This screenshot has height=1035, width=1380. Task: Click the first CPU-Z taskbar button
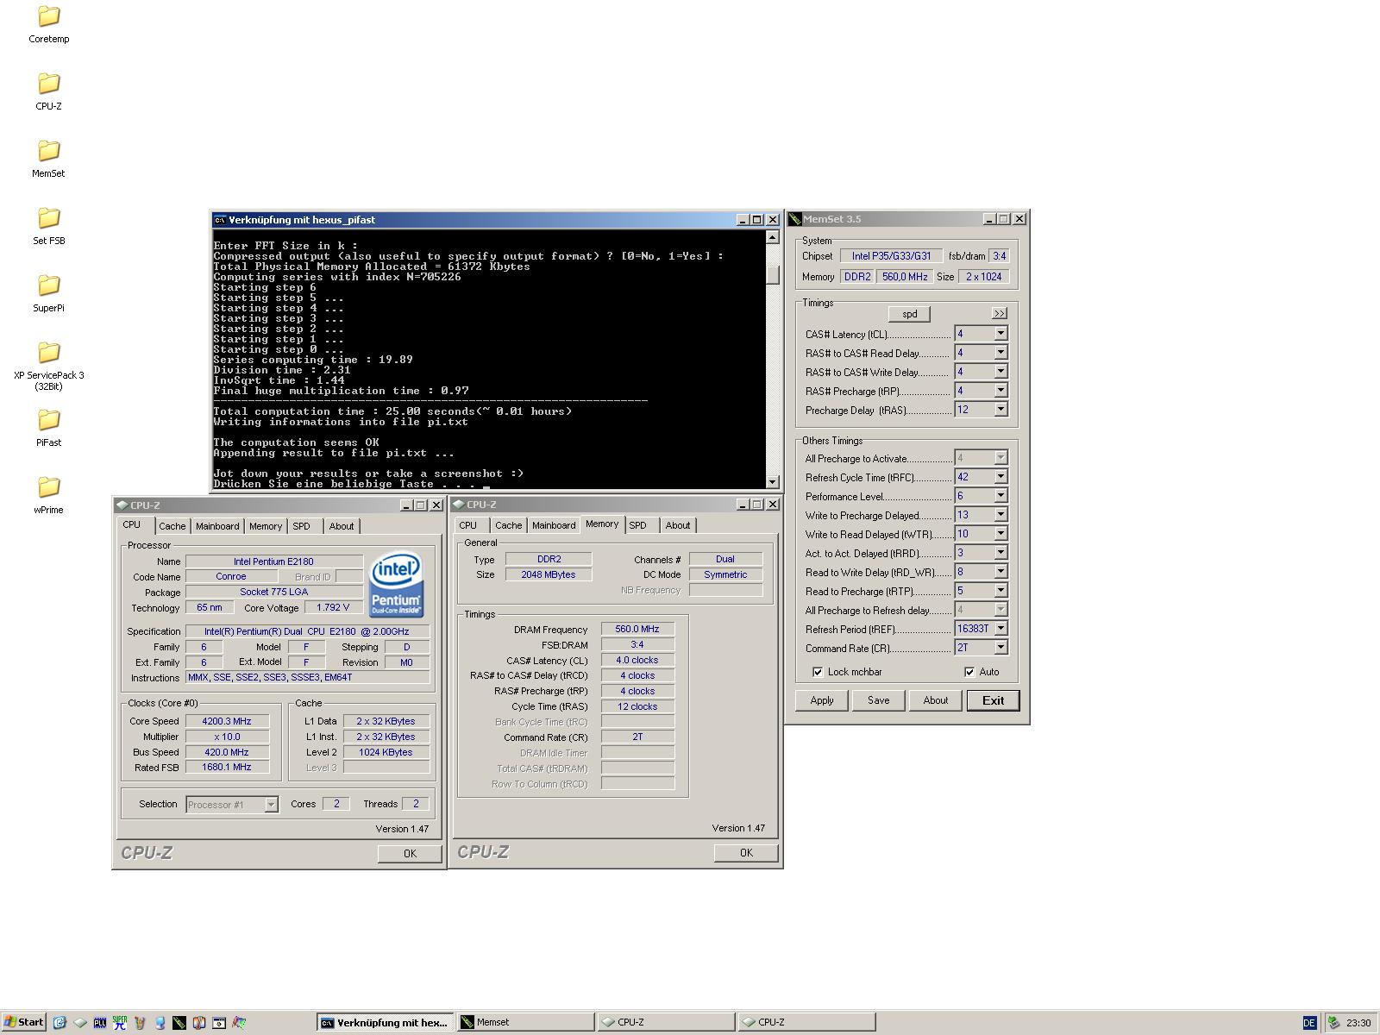click(x=666, y=1022)
